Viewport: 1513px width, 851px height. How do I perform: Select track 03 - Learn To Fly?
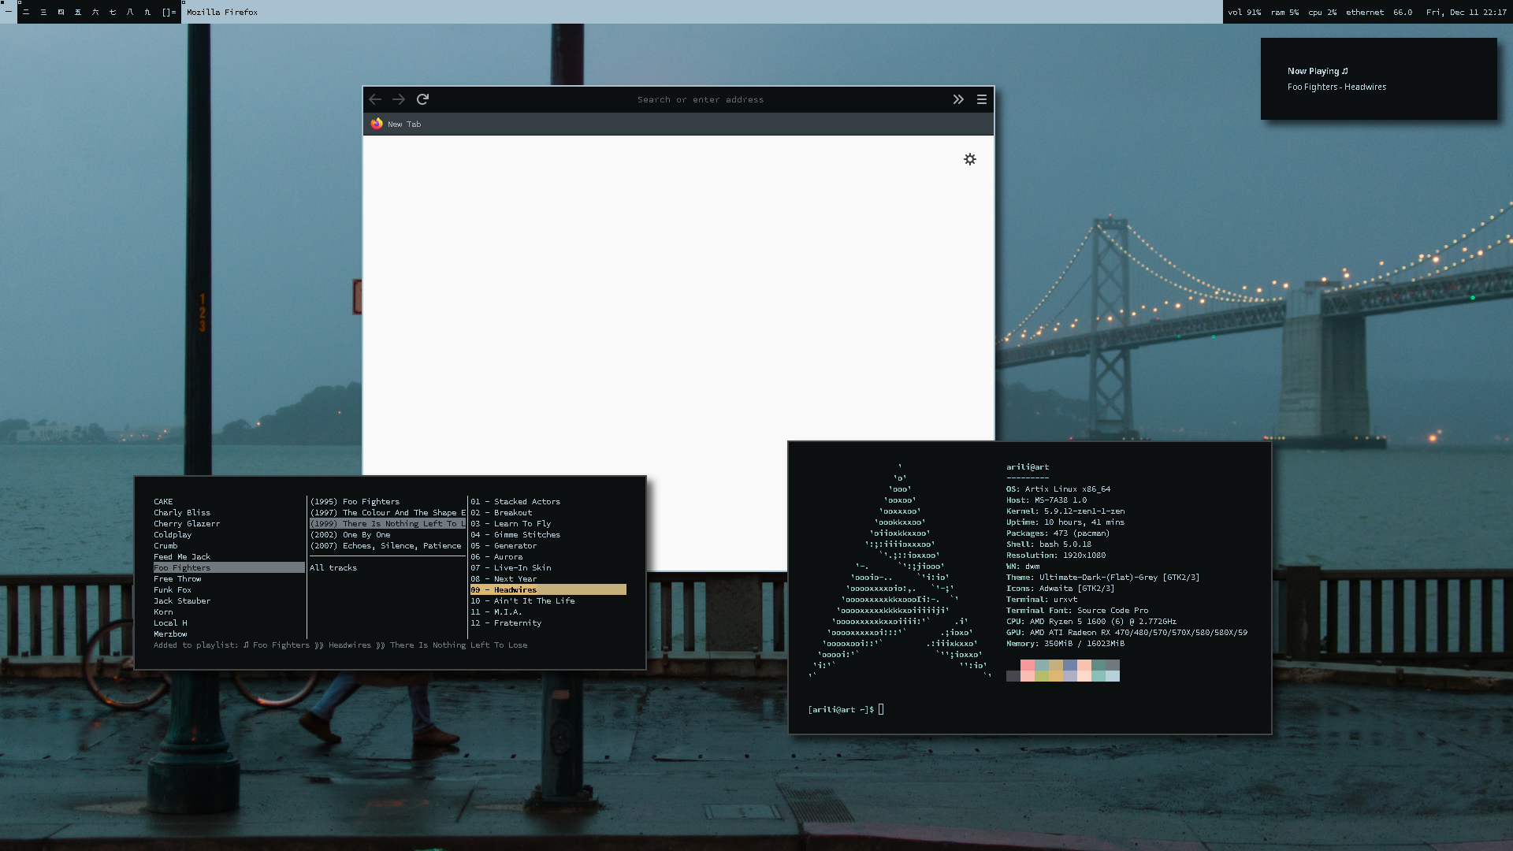tap(511, 524)
